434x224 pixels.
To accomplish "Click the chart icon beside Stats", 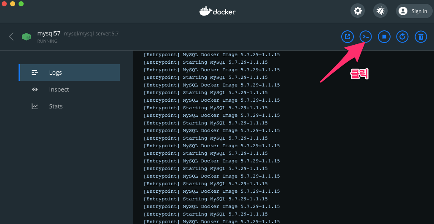I will click(x=35, y=106).
